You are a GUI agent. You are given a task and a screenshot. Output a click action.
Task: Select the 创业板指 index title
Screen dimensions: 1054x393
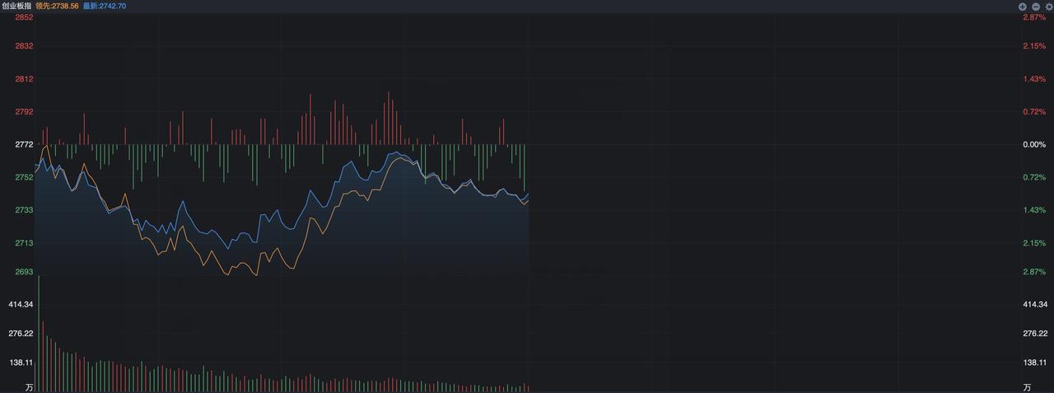click(x=16, y=6)
